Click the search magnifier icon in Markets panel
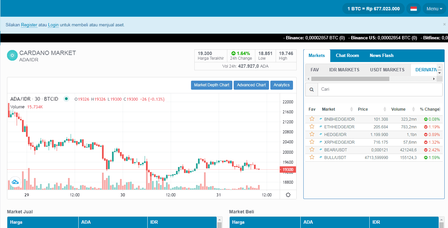 311,89
